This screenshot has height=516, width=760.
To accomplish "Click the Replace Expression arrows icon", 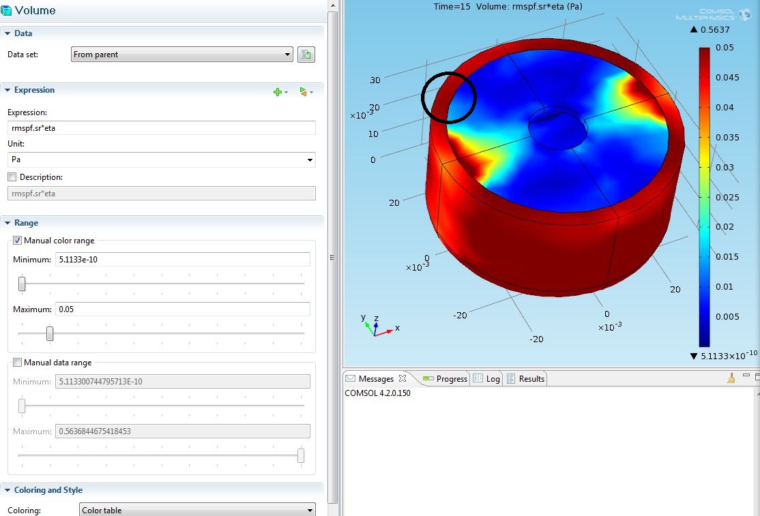I will 304,91.
